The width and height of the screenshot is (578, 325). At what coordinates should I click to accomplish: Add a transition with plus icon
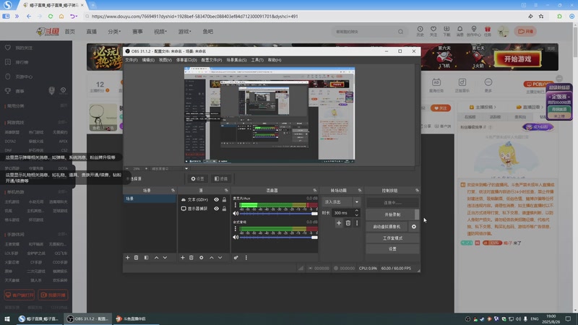click(339, 223)
